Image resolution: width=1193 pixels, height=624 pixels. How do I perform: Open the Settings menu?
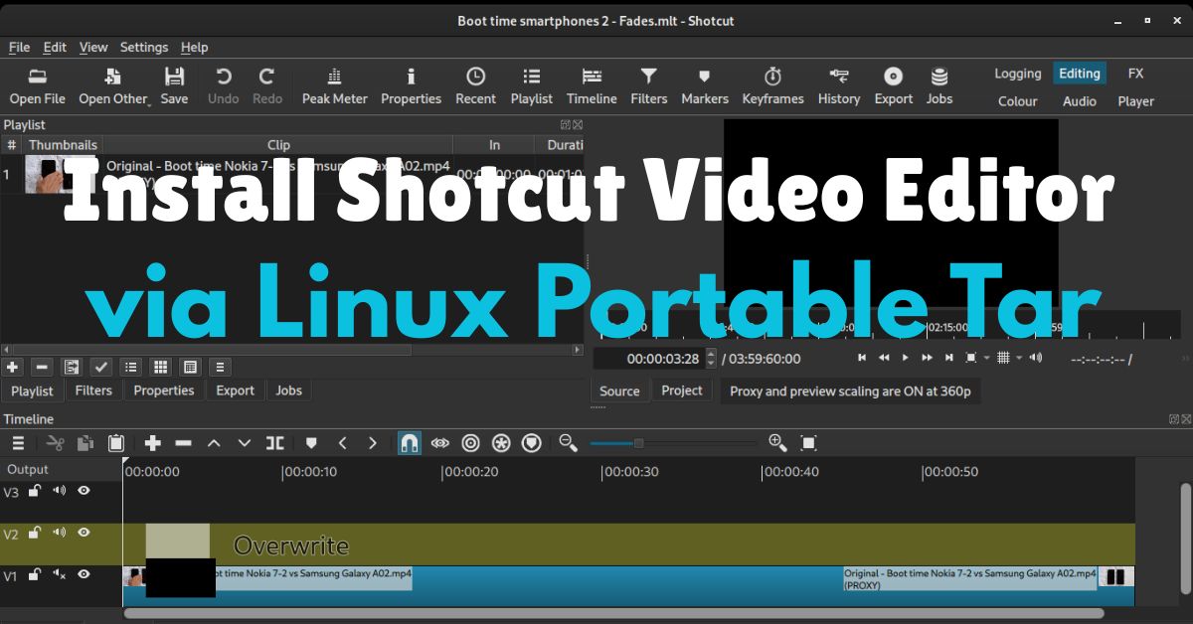[x=144, y=47]
